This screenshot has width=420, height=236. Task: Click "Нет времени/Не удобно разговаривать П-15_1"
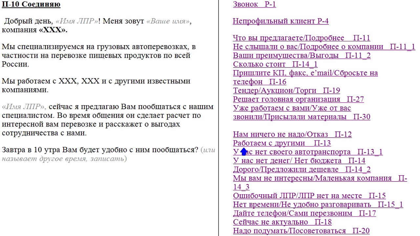(x=318, y=205)
